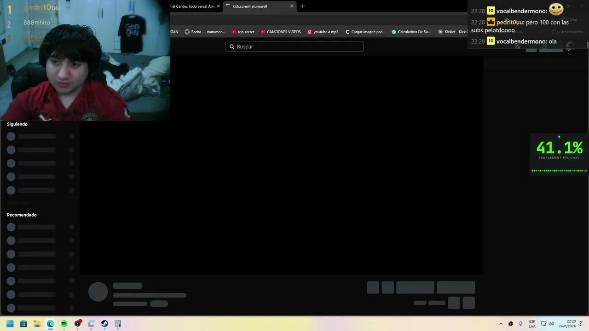Open the 'Racha — matumor...' bookmark
Screen dimensions: 589x331
click(x=205, y=32)
